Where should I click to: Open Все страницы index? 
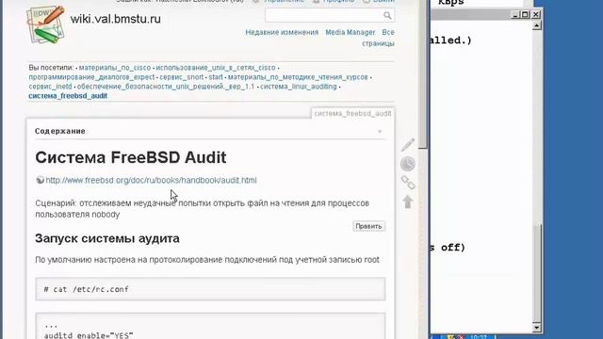[379, 38]
